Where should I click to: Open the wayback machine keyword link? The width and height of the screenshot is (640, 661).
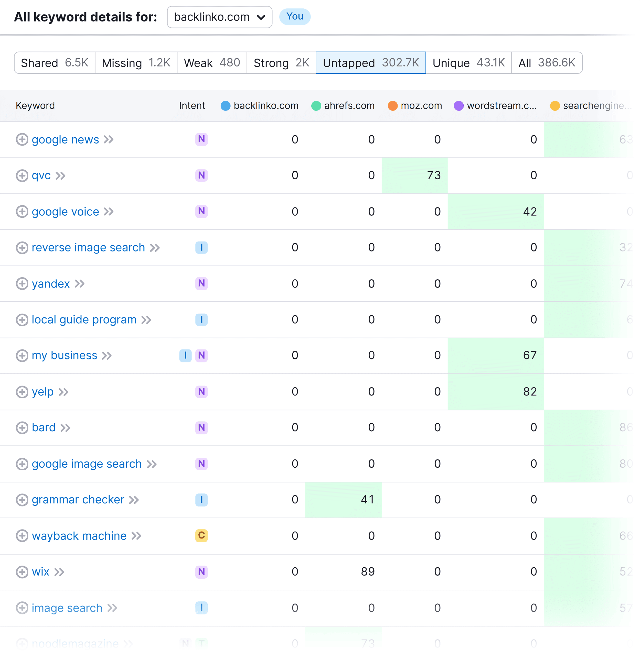[x=79, y=536]
